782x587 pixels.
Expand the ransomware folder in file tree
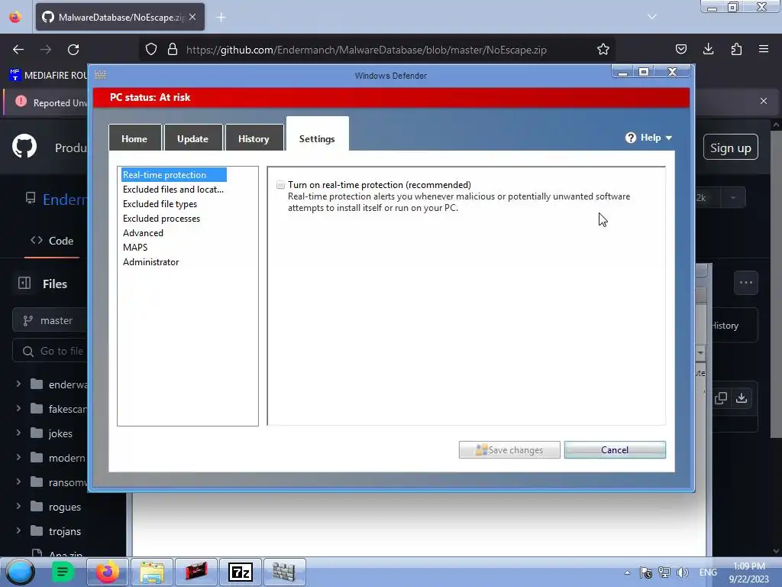click(x=18, y=482)
